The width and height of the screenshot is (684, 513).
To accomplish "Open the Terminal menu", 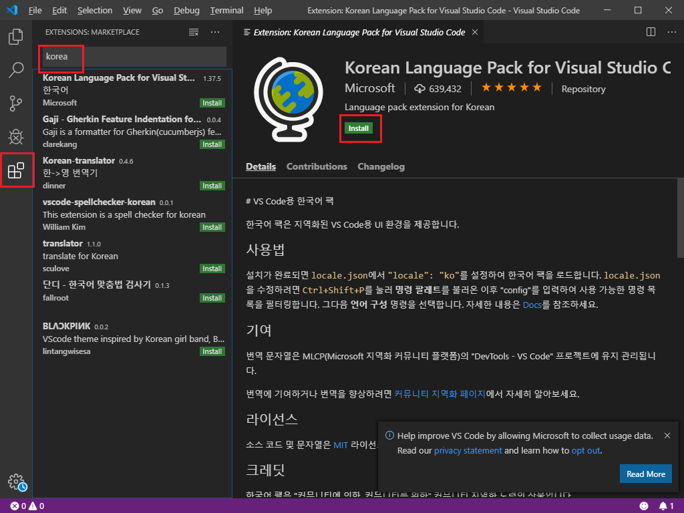I will (226, 11).
